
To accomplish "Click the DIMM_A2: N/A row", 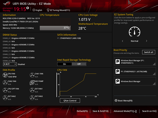I will point(9,41).
